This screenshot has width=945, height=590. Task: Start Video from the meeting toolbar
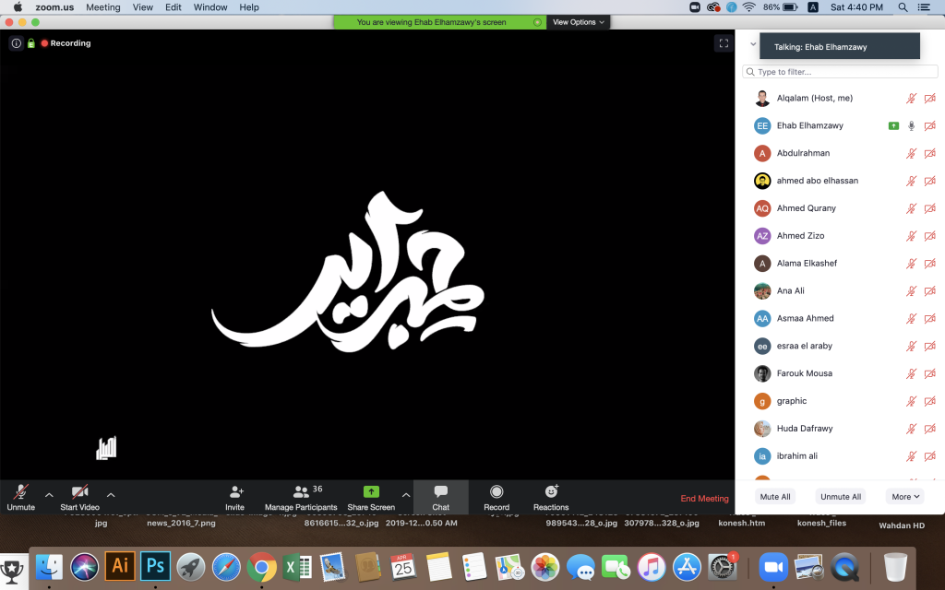coord(79,497)
